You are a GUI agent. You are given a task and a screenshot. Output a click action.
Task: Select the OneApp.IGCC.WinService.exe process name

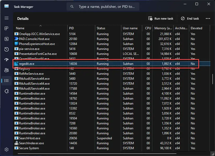tap(39, 34)
